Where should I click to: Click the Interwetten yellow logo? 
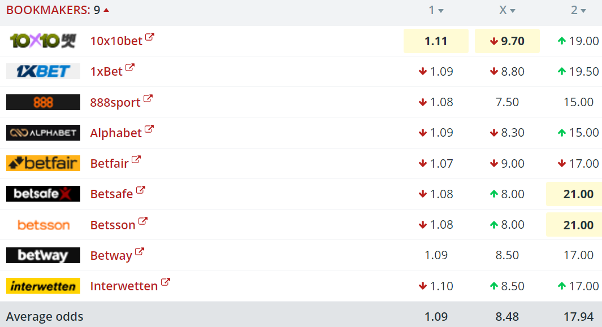click(x=43, y=286)
